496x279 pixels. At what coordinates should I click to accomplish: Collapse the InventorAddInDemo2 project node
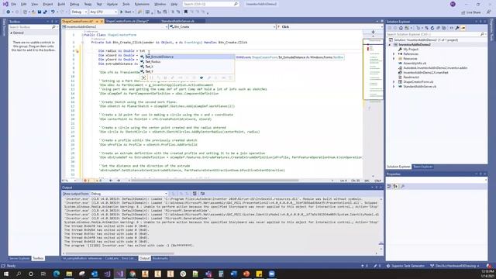390,45
